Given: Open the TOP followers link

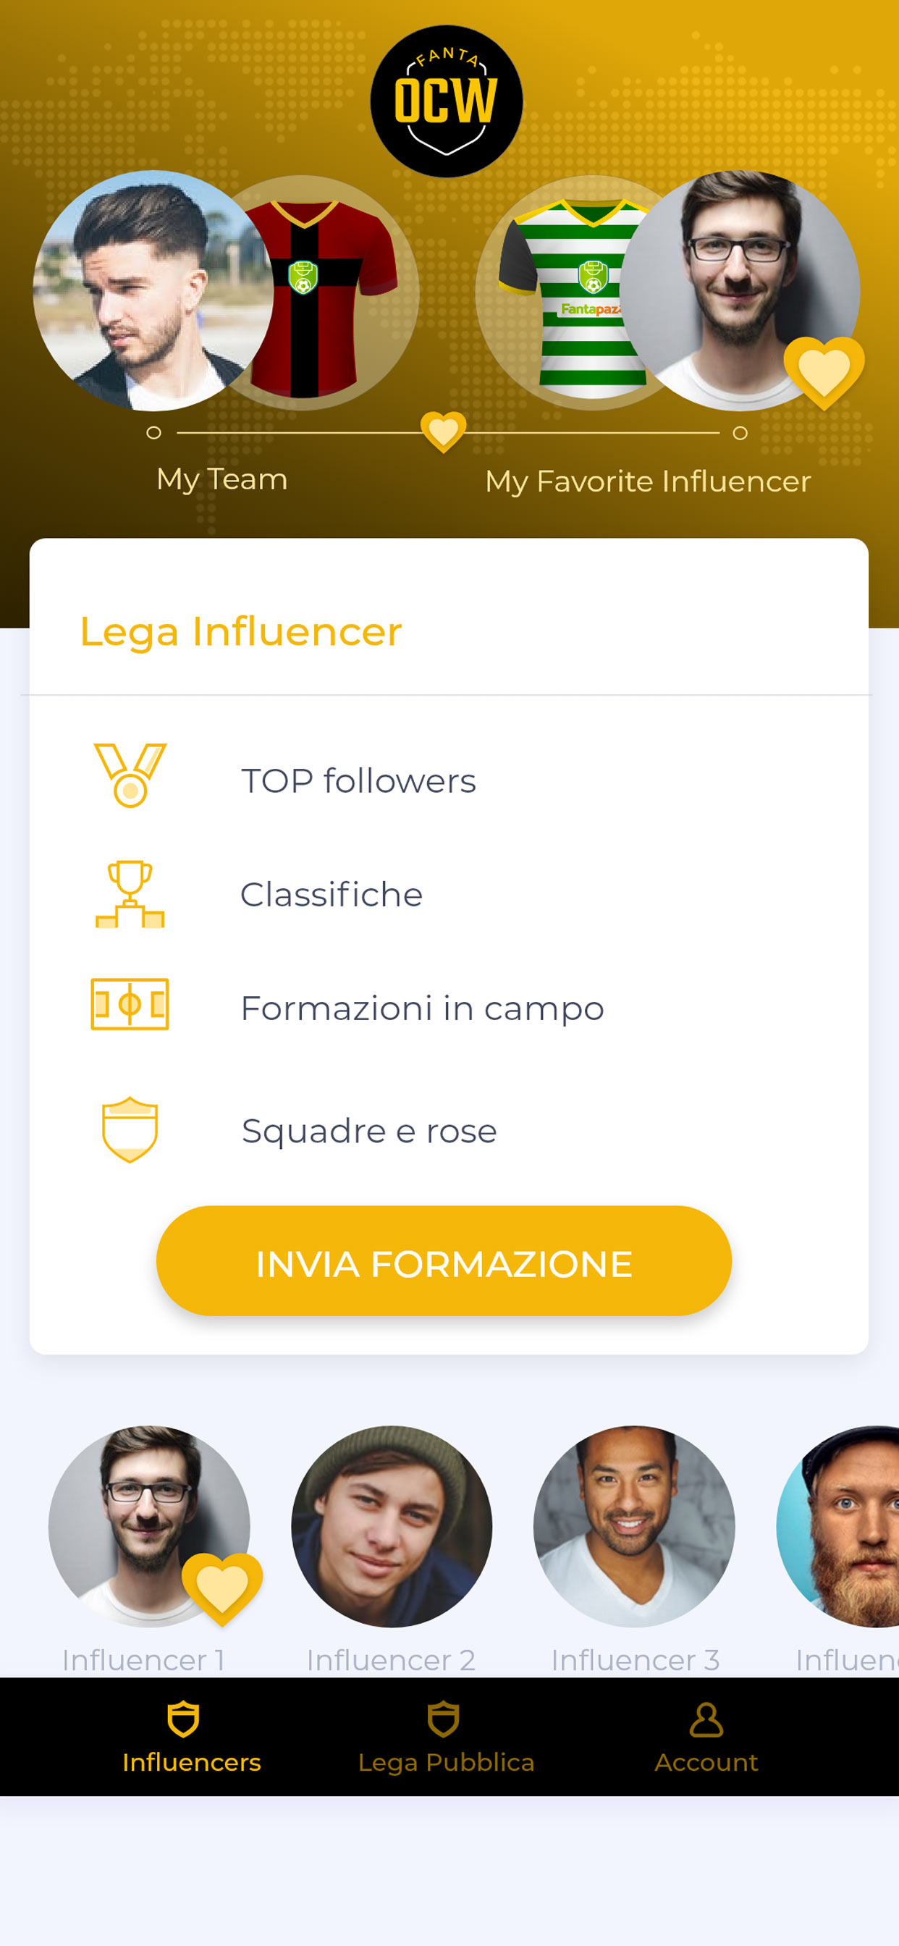Looking at the screenshot, I should pos(358,780).
